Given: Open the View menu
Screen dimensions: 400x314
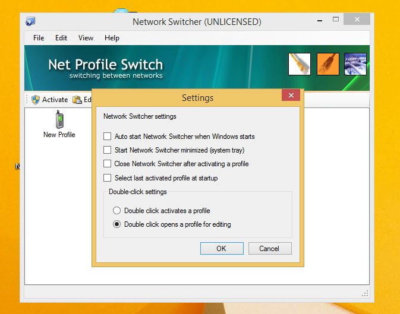Looking at the screenshot, I should pyautogui.click(x=86, y=38).
